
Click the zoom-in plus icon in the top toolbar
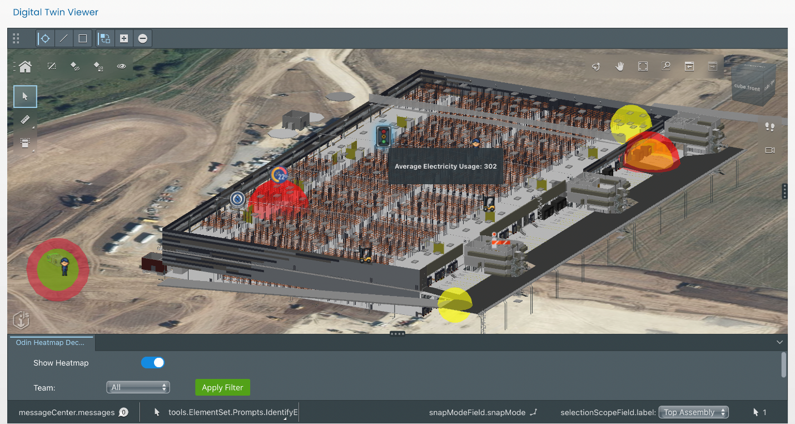pos(123,38)
